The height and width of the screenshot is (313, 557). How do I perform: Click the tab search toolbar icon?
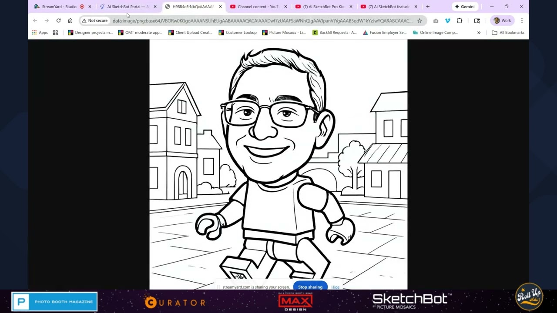click(477, 20)
